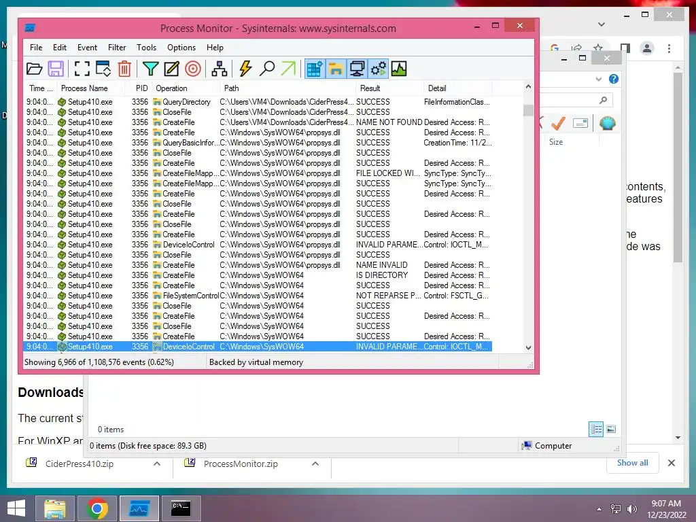696x522 pixels.
Task: Open the Windows Start button
Action: (x=16, y=508)
